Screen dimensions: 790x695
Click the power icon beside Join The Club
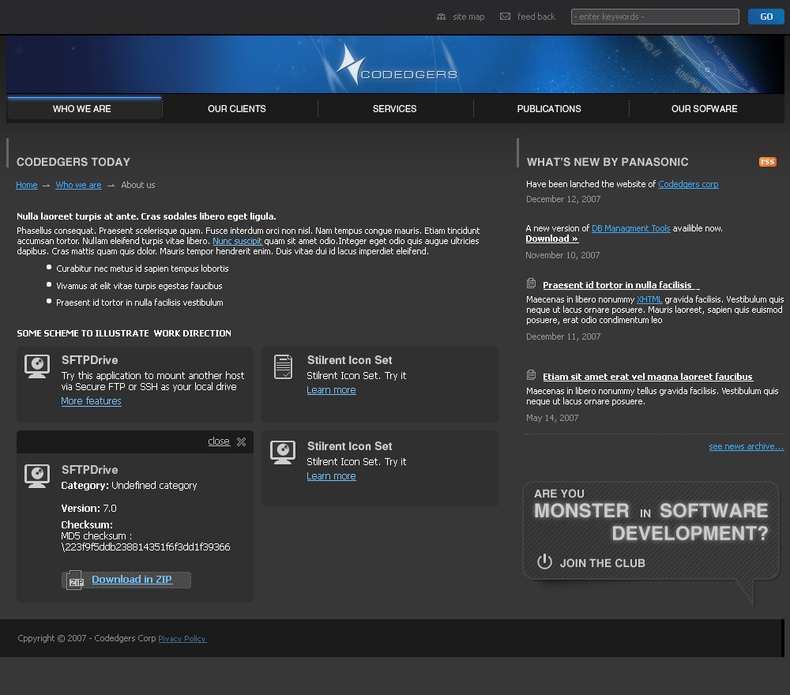[544, 562]
